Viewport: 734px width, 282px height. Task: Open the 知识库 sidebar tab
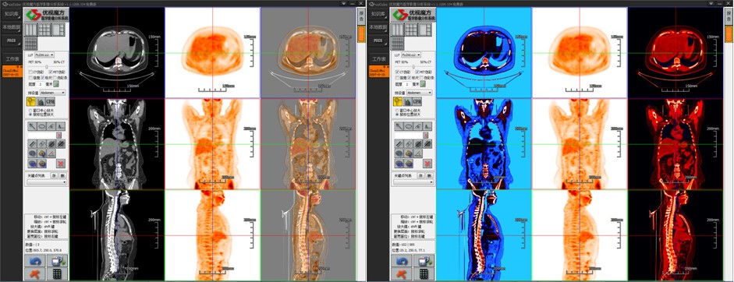pyautogui.click(x=12, y=14)
